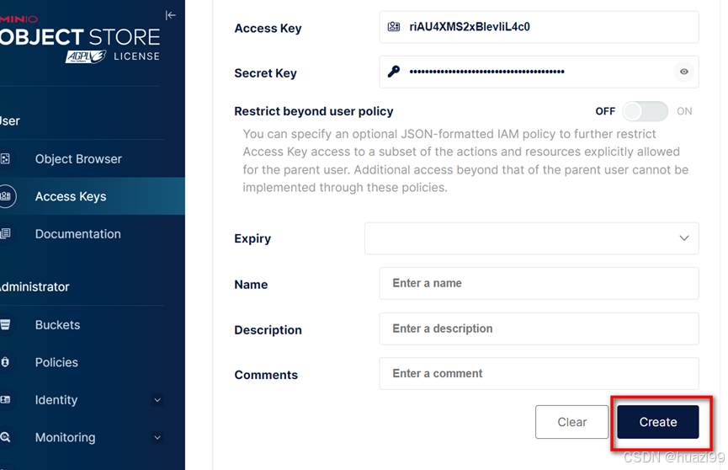This screenshot has width=728, height=470.
Task: Click the Secret Key password field
Action: point(539,72)
